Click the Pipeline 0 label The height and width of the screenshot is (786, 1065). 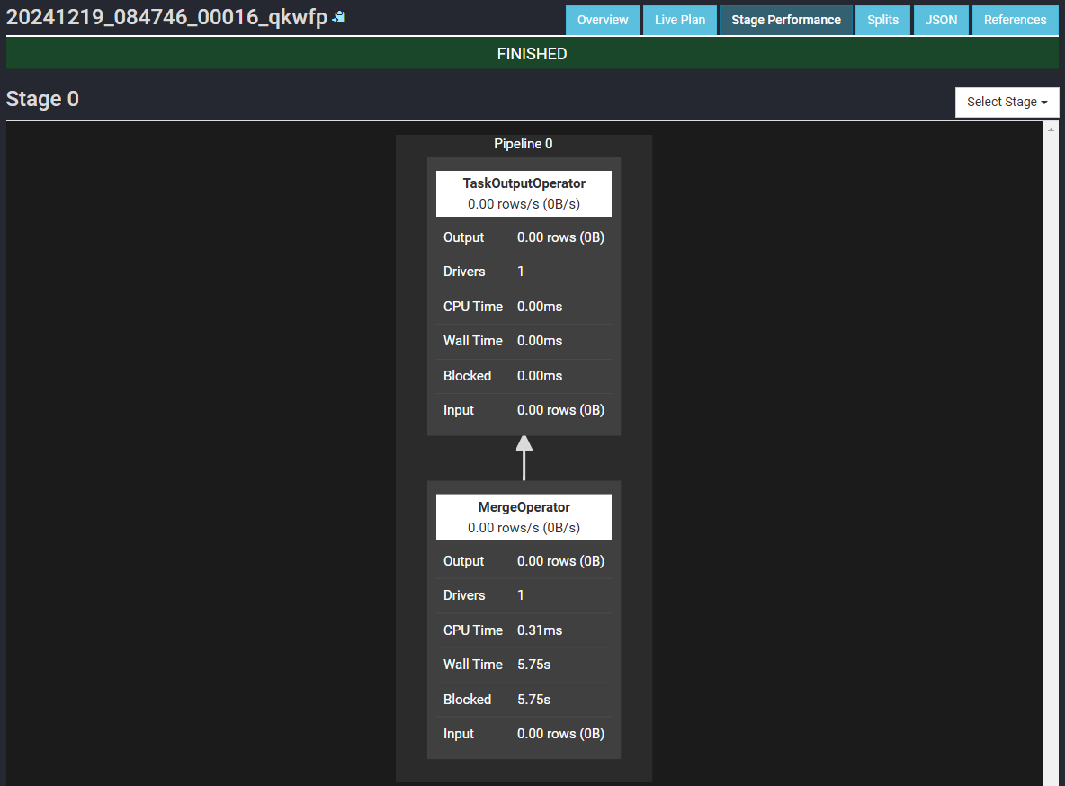pyautogui.click(x=523, y=144)
